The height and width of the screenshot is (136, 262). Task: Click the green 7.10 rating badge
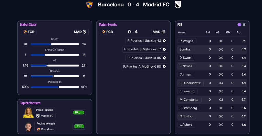pos(79,126)
